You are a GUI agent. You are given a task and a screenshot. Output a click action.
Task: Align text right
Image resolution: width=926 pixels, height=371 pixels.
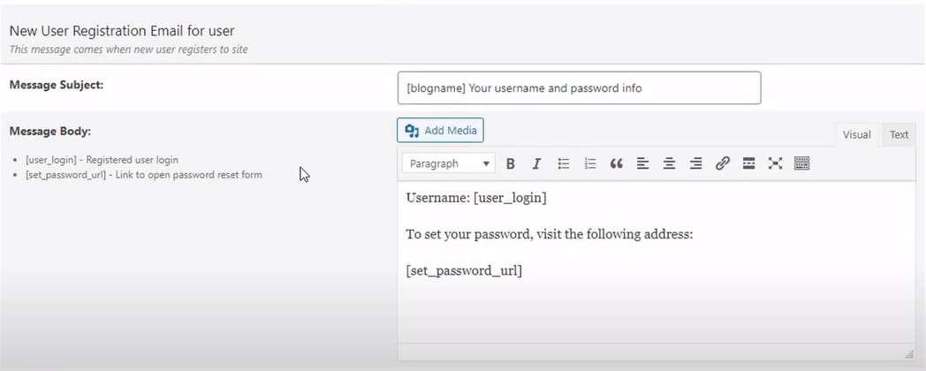(x=695, y=163)
